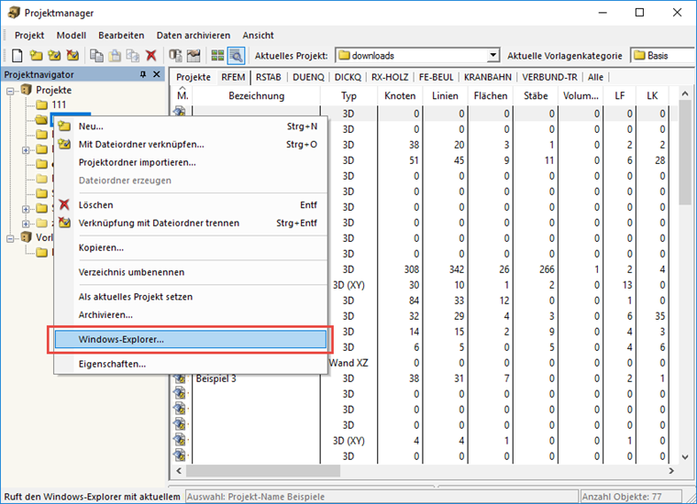Choose Neu... in the context menu
This screenshot has width=697, height=504.
[x=191, y=126]
